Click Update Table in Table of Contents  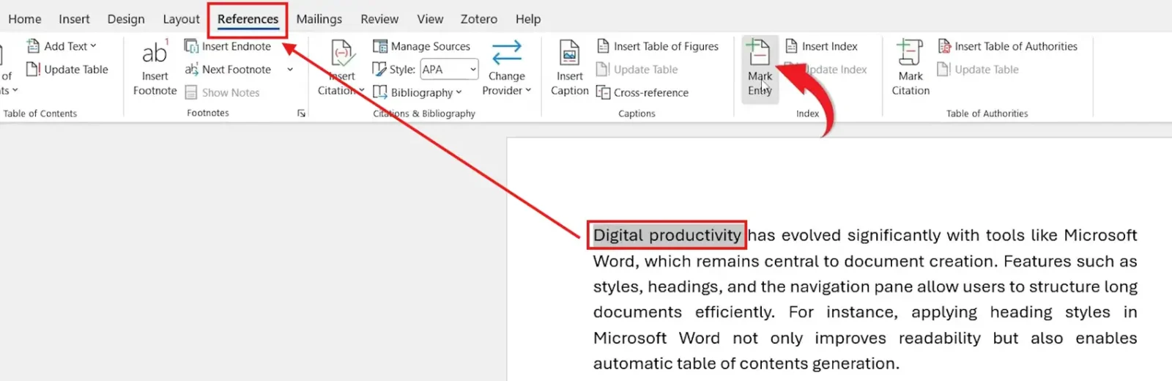point(67,70)
